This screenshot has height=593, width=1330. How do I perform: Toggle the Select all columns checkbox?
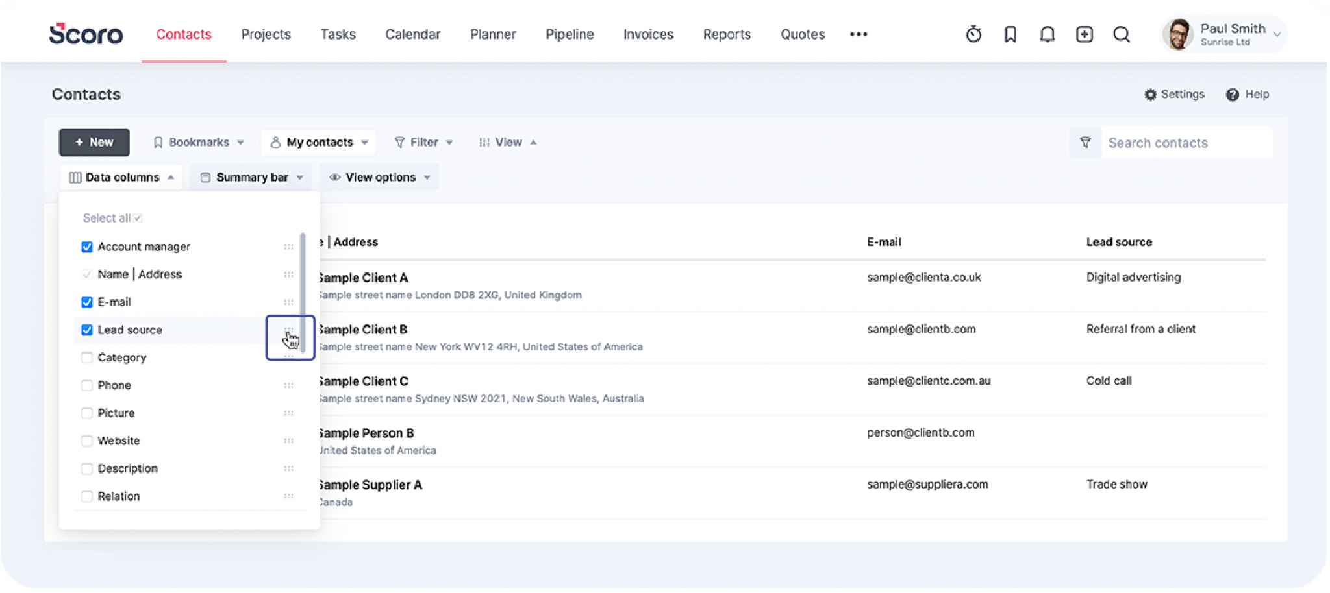point(136,218)
